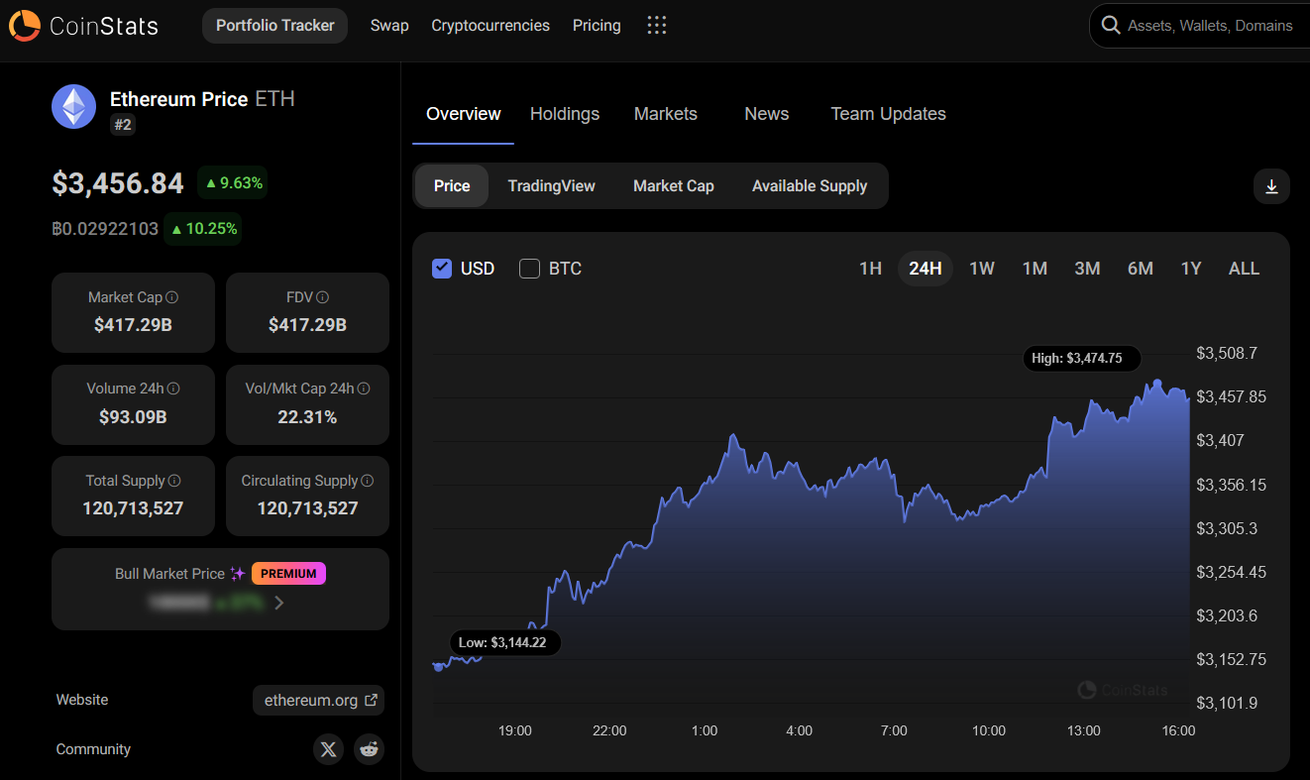
Task: Switch to the Team Updates tab
Action: (x=888, y=114)
